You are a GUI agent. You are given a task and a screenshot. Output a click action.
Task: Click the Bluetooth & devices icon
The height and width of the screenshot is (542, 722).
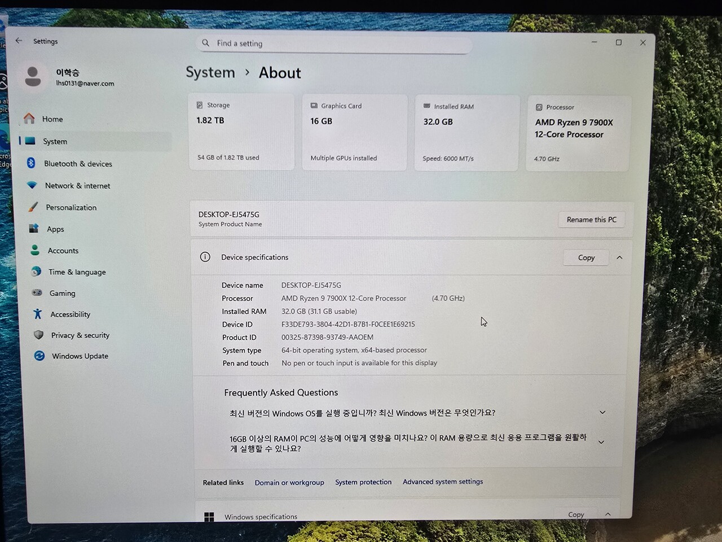point(32,163)
